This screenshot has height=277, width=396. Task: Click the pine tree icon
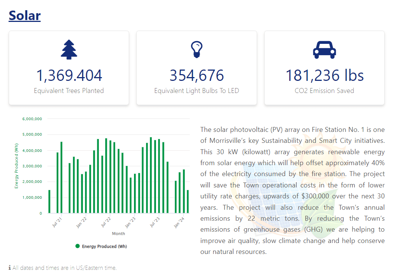pos(69,50)
